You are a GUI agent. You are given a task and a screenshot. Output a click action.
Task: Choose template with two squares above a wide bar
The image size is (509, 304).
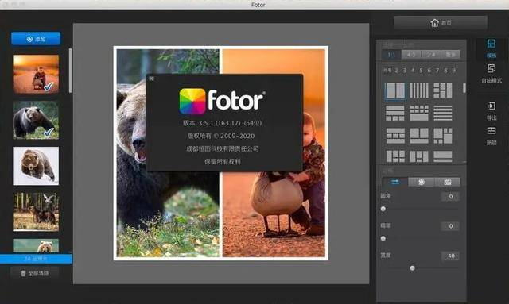click(419, 136)
